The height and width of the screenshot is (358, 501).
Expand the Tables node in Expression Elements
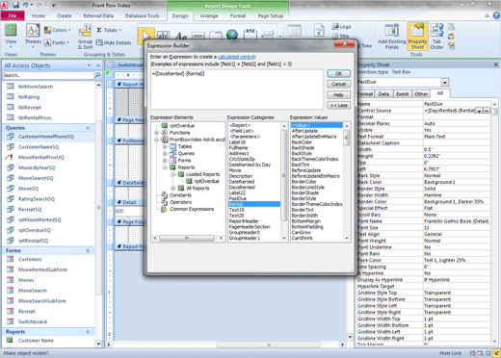[165, 146]
